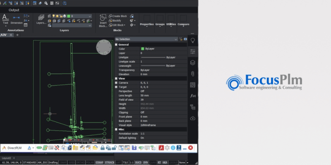Image resolution: width=331 pixels, height=165 pixels.
Task: Click the green layer color square
Action: [x=69, y=16]
